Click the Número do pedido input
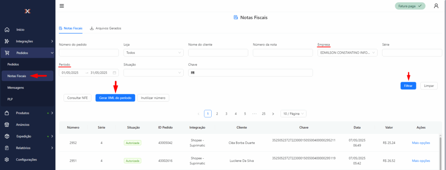 point(89,53)
